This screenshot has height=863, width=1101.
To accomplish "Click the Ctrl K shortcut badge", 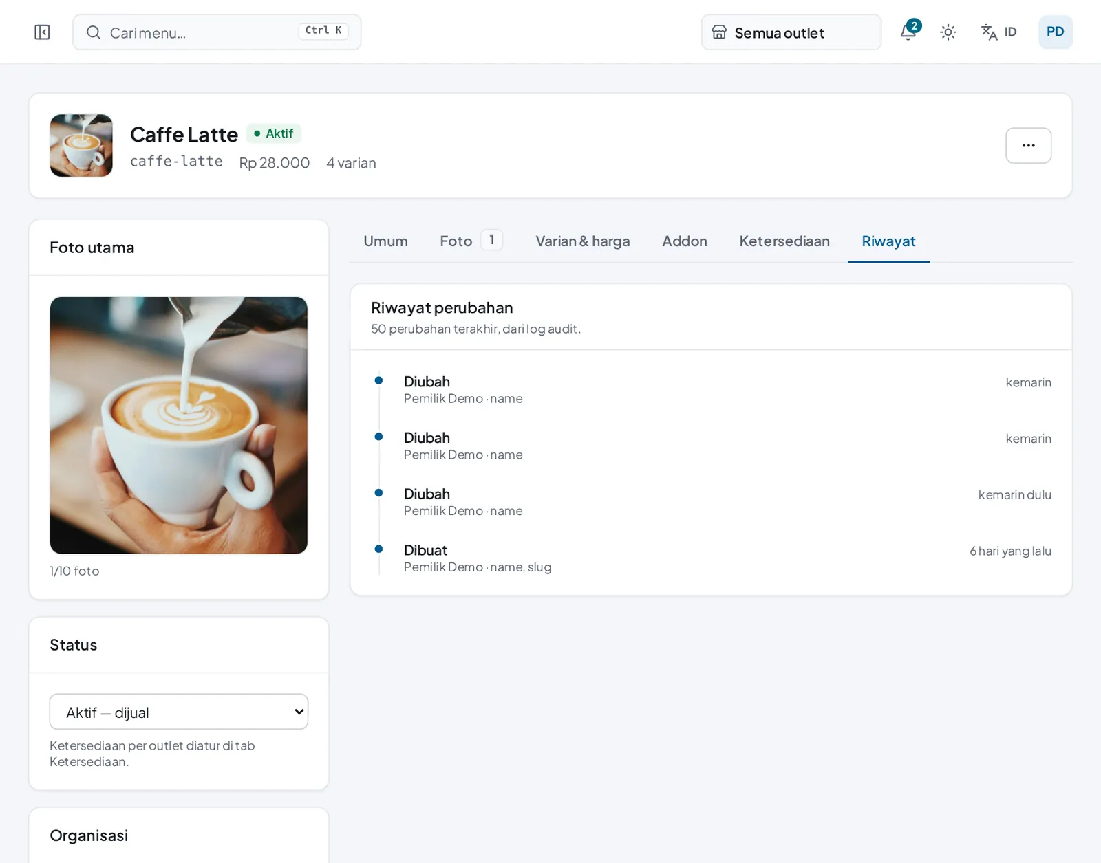I will point(323,31).
